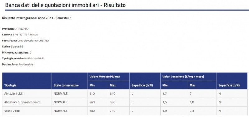The width and height of the screenshot is (249, 117).
Task: Click the 2,3 maximum rental value cell
Action: (x=202, y=111)
